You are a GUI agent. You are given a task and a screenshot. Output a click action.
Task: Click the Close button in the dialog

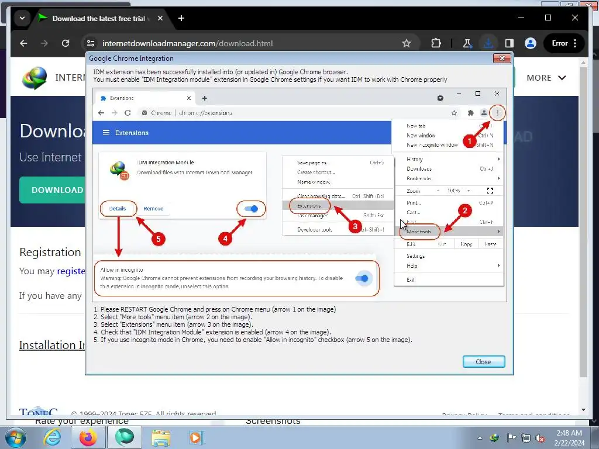tap(484, 361)
